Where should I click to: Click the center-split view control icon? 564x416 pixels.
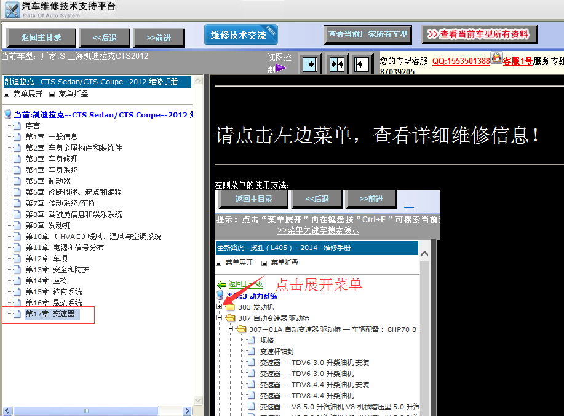point(337,65)
